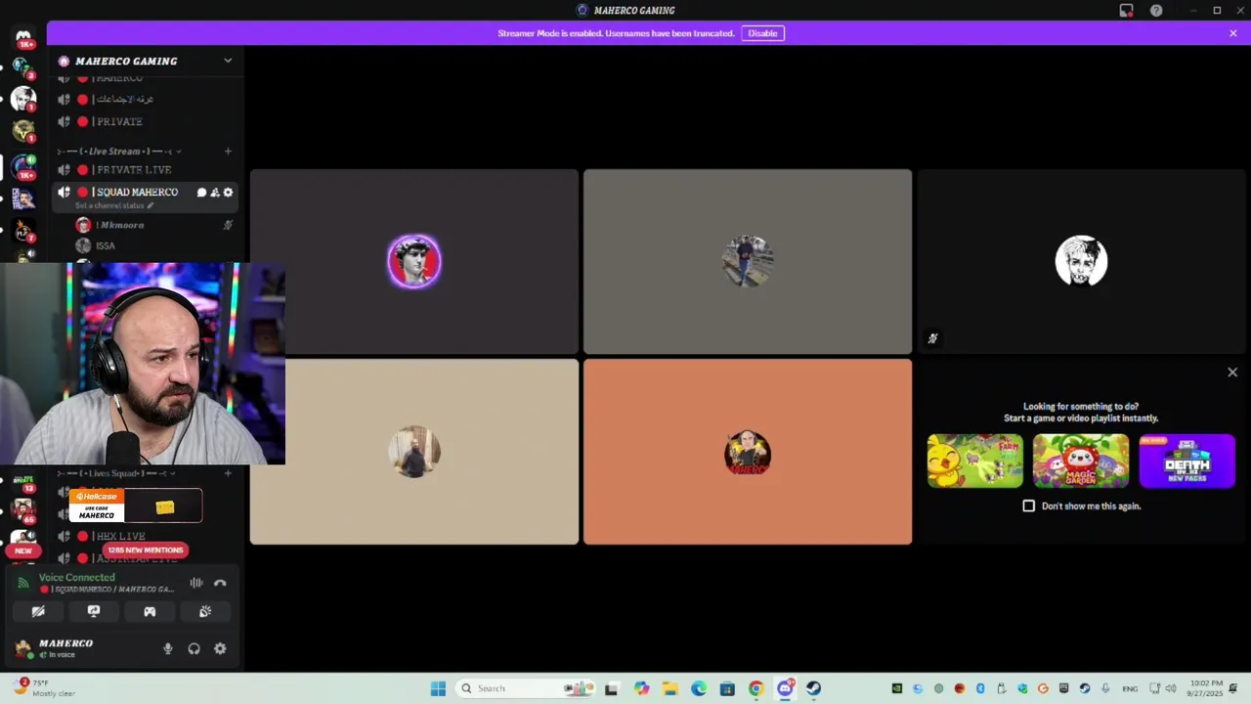Open the server with 13 badge
1251x704 pixels.
click(x=23, y=481)
